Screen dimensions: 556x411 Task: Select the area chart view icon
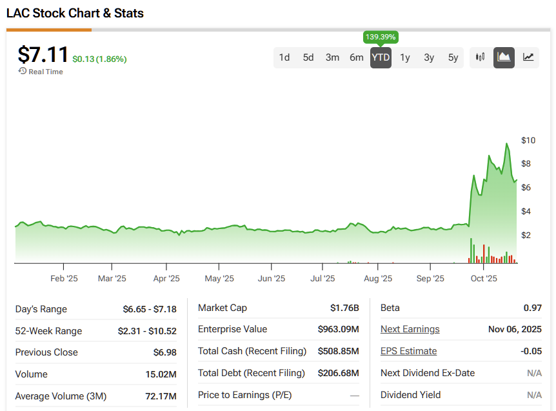(504, 57)
